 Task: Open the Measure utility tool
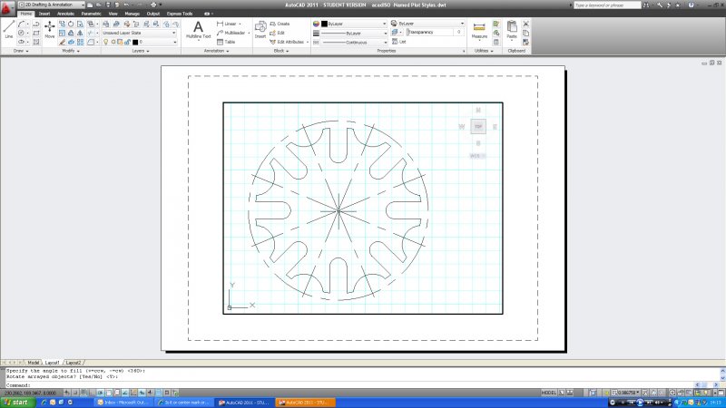pos(480,28)
